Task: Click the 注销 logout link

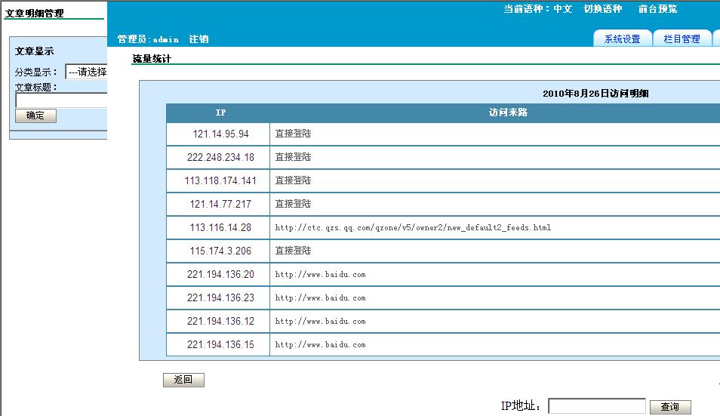Action: pos(198,39)
